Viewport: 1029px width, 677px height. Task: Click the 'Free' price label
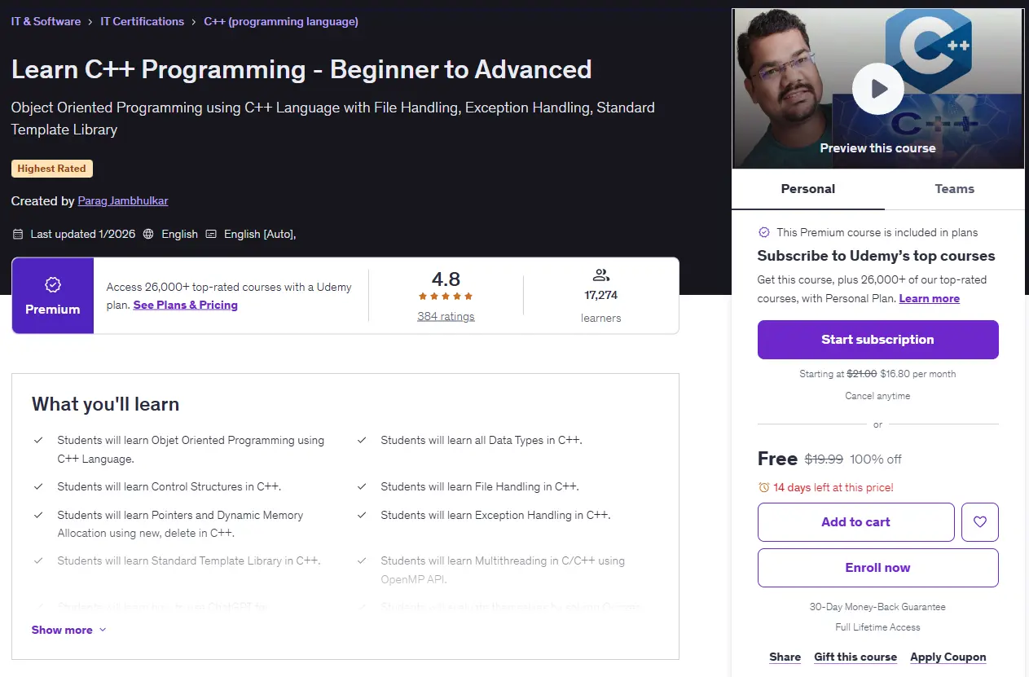click(x=777, y=459)
